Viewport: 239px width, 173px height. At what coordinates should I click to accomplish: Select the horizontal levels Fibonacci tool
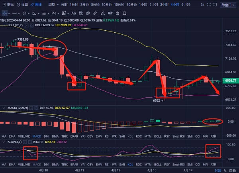(44, 14)
